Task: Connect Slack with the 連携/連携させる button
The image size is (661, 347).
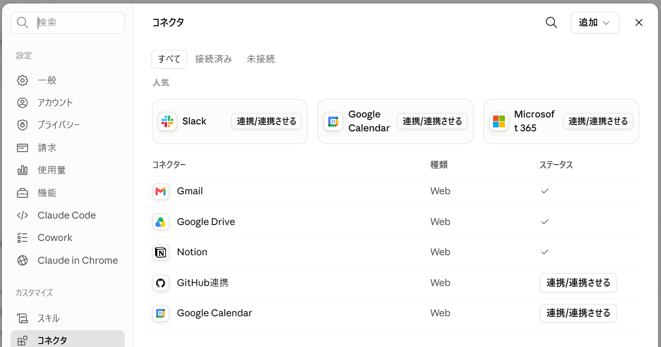Action: tap(266, 121)
